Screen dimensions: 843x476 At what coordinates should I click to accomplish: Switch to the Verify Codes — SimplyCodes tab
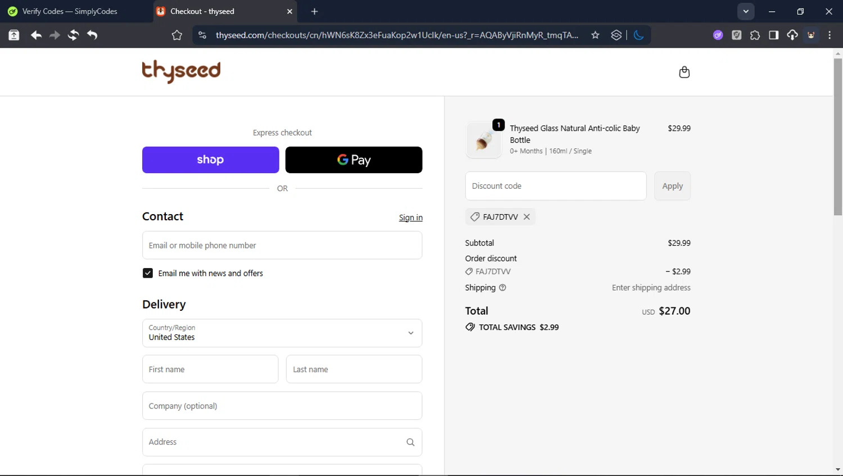pos(70,11)
